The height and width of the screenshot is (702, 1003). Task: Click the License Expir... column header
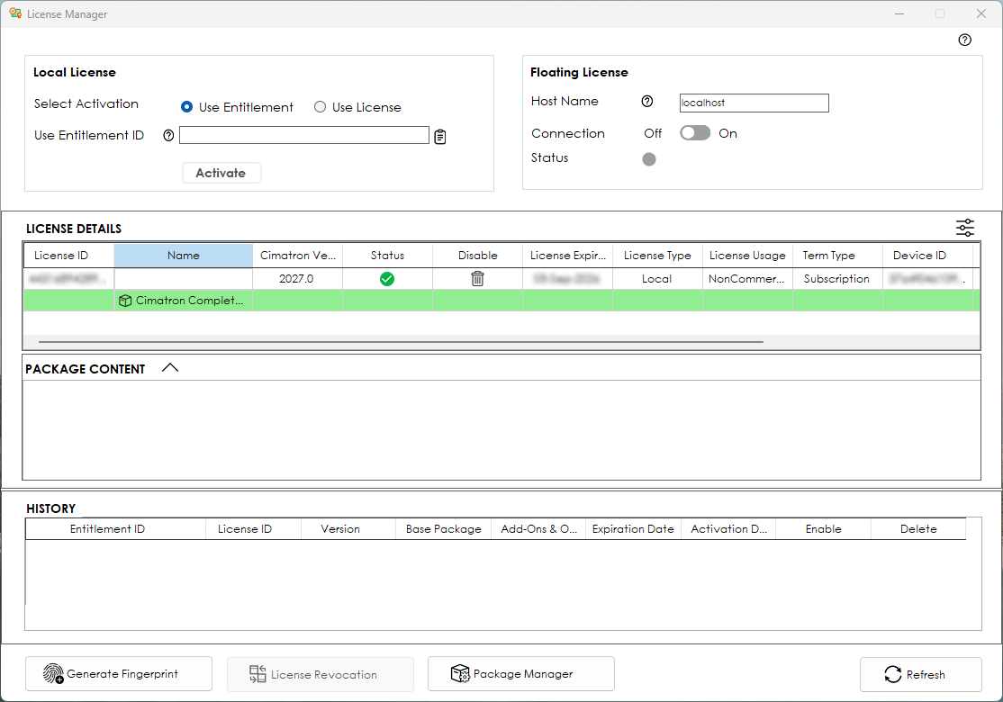click(x=568, y=255)
